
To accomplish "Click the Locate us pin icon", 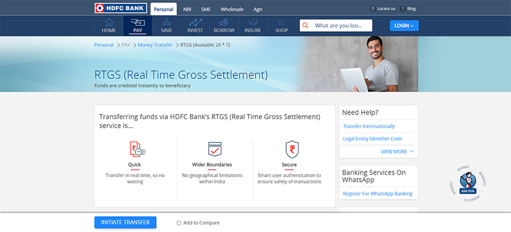I will point(373,9).
